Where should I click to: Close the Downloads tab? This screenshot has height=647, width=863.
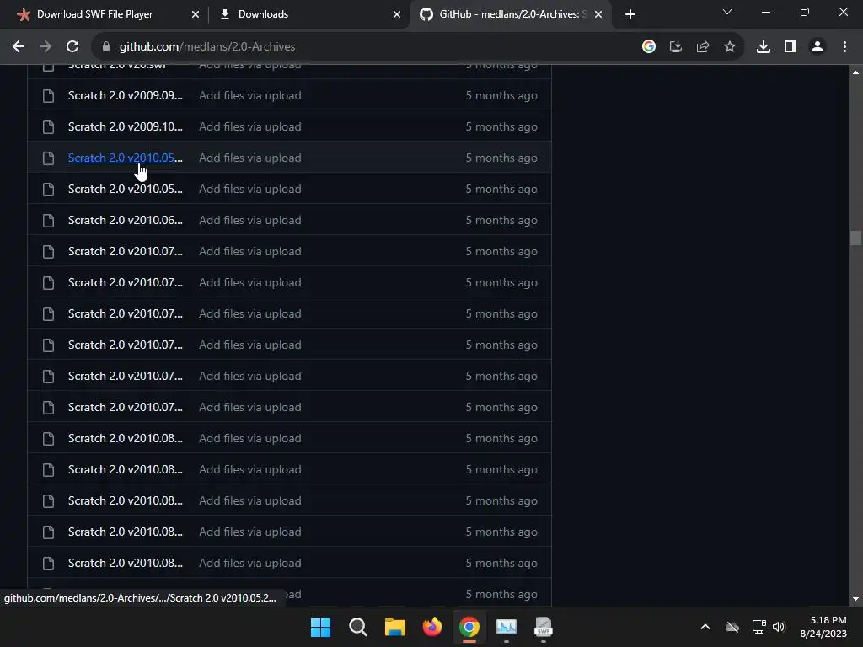point(397,14)
